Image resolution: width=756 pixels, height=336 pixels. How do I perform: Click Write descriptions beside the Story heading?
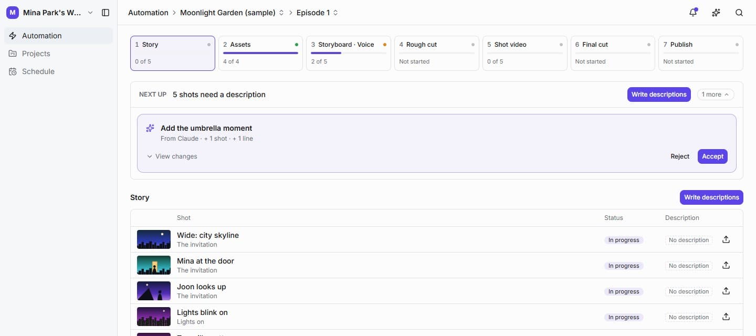[x=711, y=197]
